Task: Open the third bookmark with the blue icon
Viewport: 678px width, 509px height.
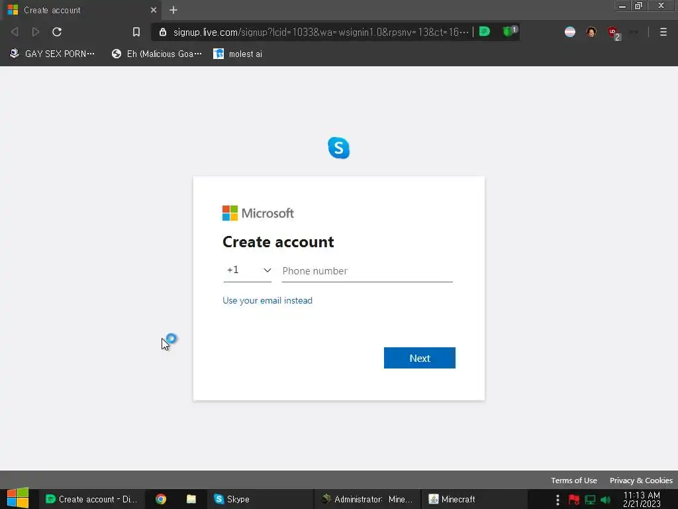Action: pos(238,54)
